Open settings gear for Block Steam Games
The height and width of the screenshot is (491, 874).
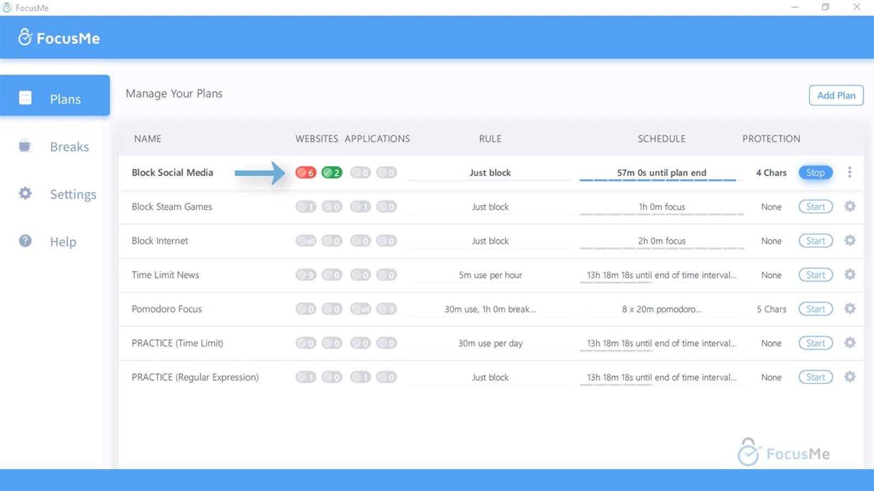[849, 207]
